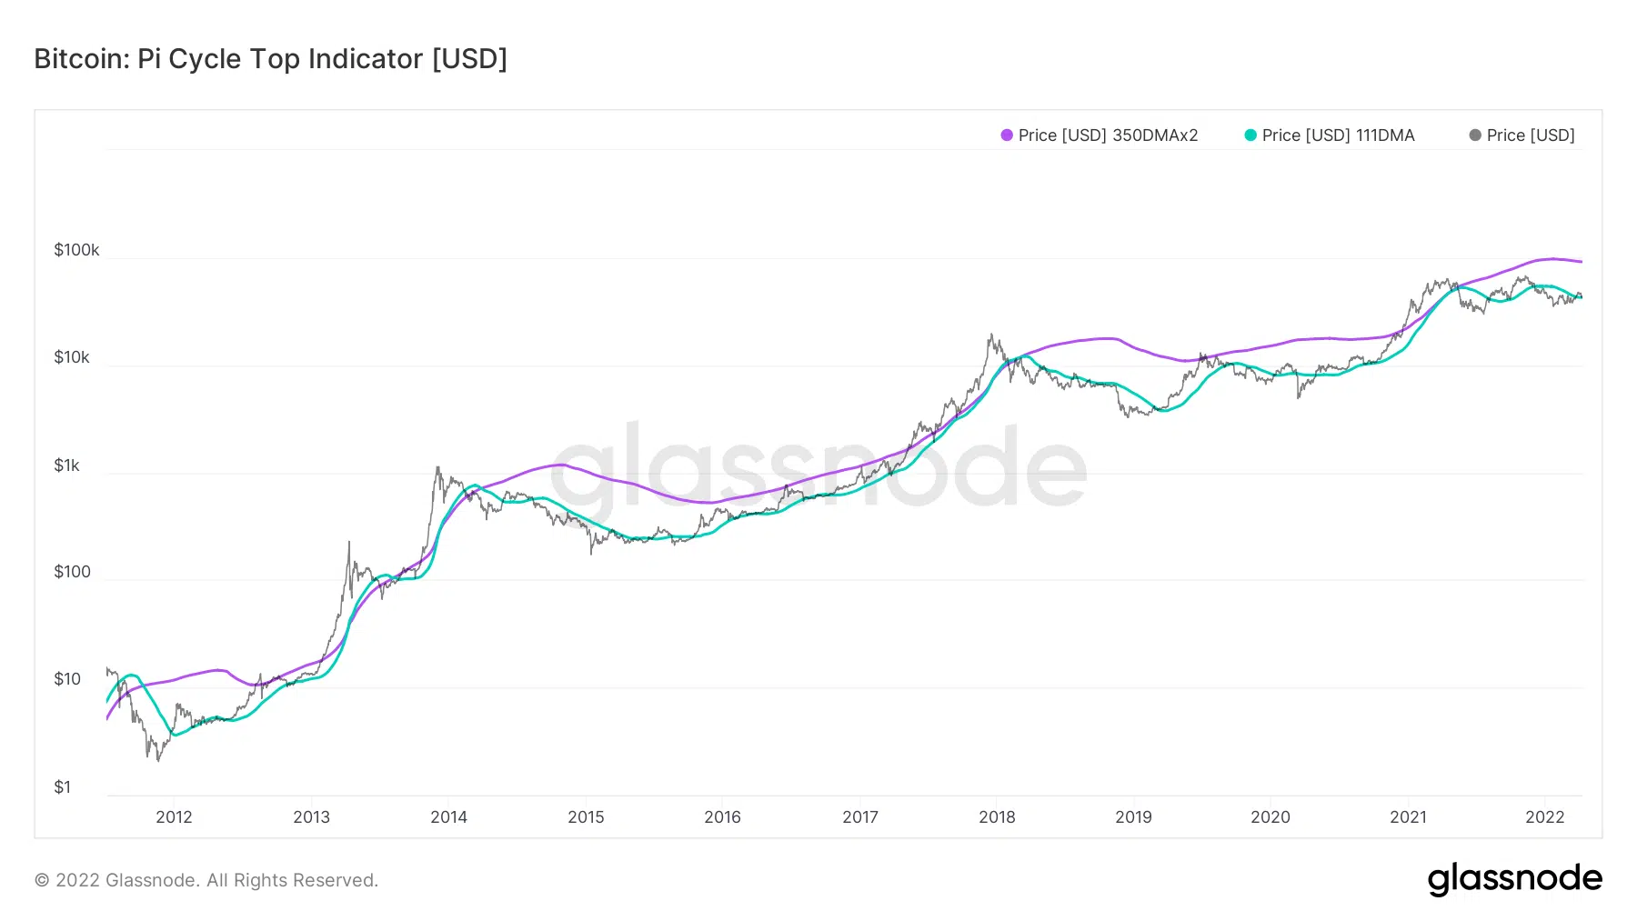Select the 2022 x-axis label

pos(1544,816)
